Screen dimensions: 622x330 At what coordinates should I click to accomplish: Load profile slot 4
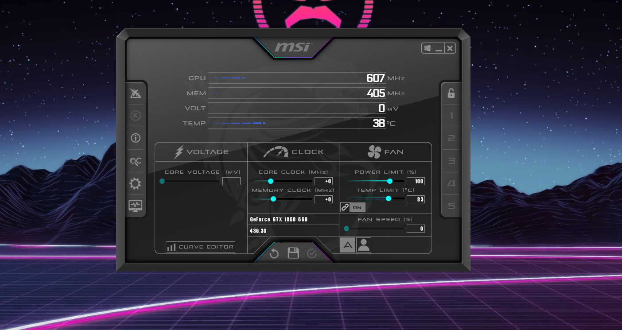point(451,183)
